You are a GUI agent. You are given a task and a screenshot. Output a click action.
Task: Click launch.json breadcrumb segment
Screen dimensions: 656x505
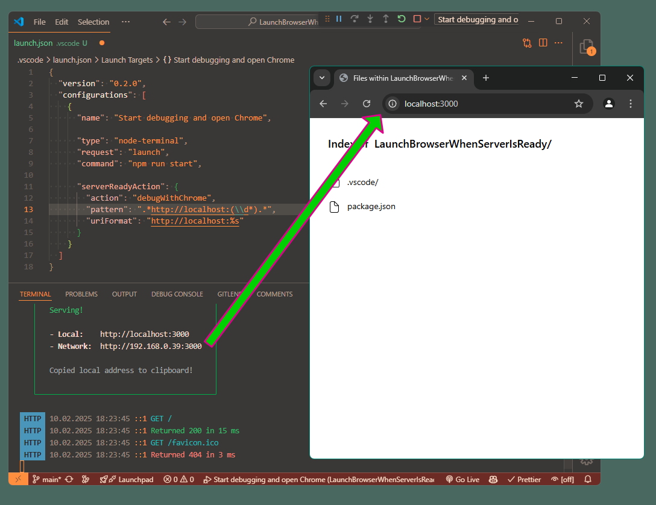click(72, 60)
